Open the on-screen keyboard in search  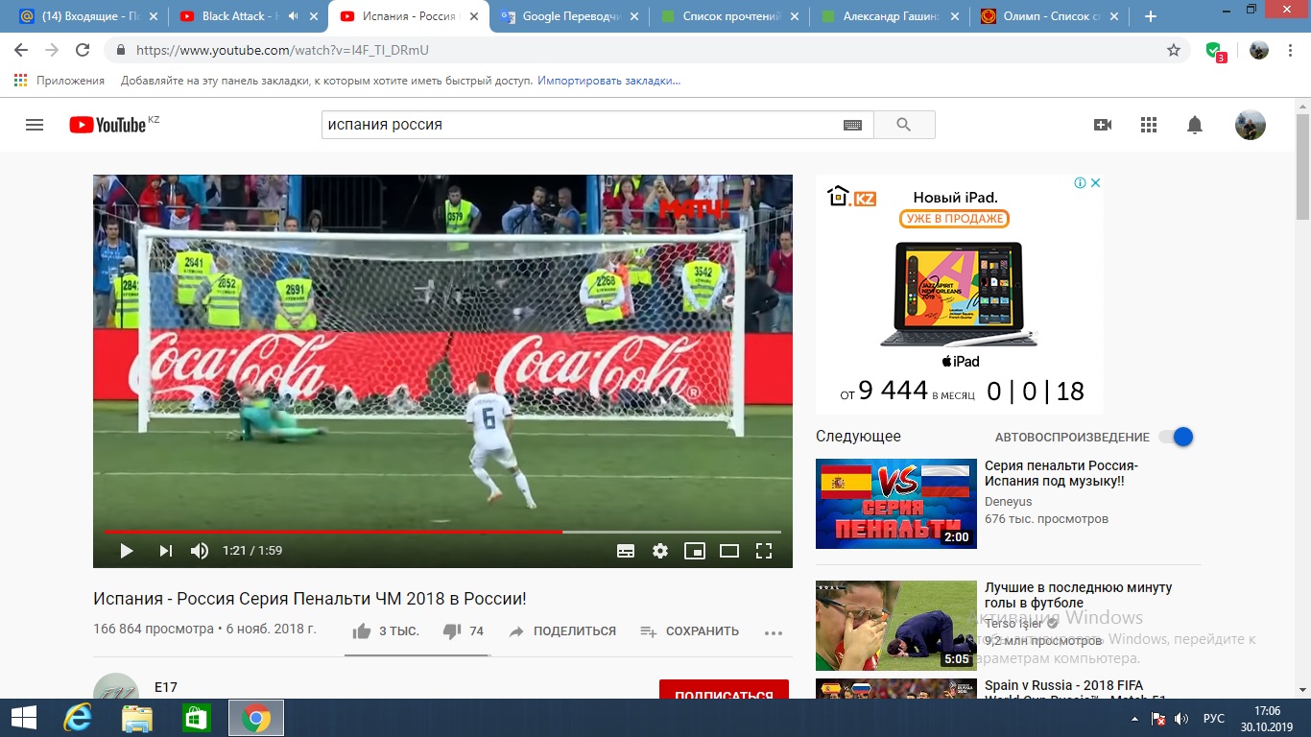(x=852, y=125)
